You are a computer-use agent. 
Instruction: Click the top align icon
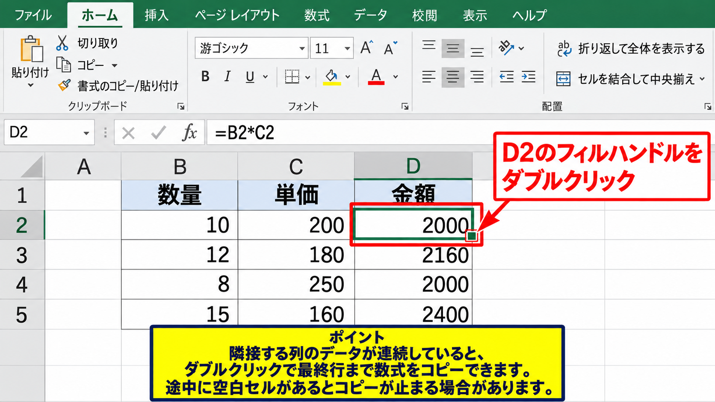pos(429,46)
